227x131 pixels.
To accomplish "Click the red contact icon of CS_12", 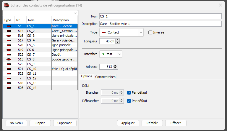I will point(9,79).
